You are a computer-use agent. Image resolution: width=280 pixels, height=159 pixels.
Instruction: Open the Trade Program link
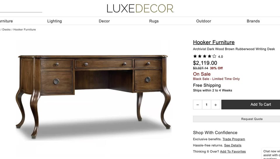click(x=234, y=139)
